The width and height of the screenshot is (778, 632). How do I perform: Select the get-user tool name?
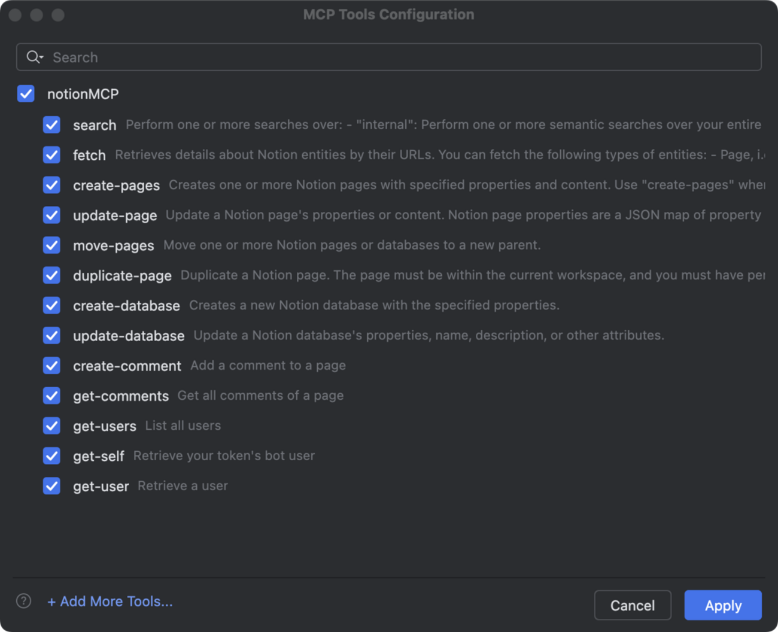101,487
